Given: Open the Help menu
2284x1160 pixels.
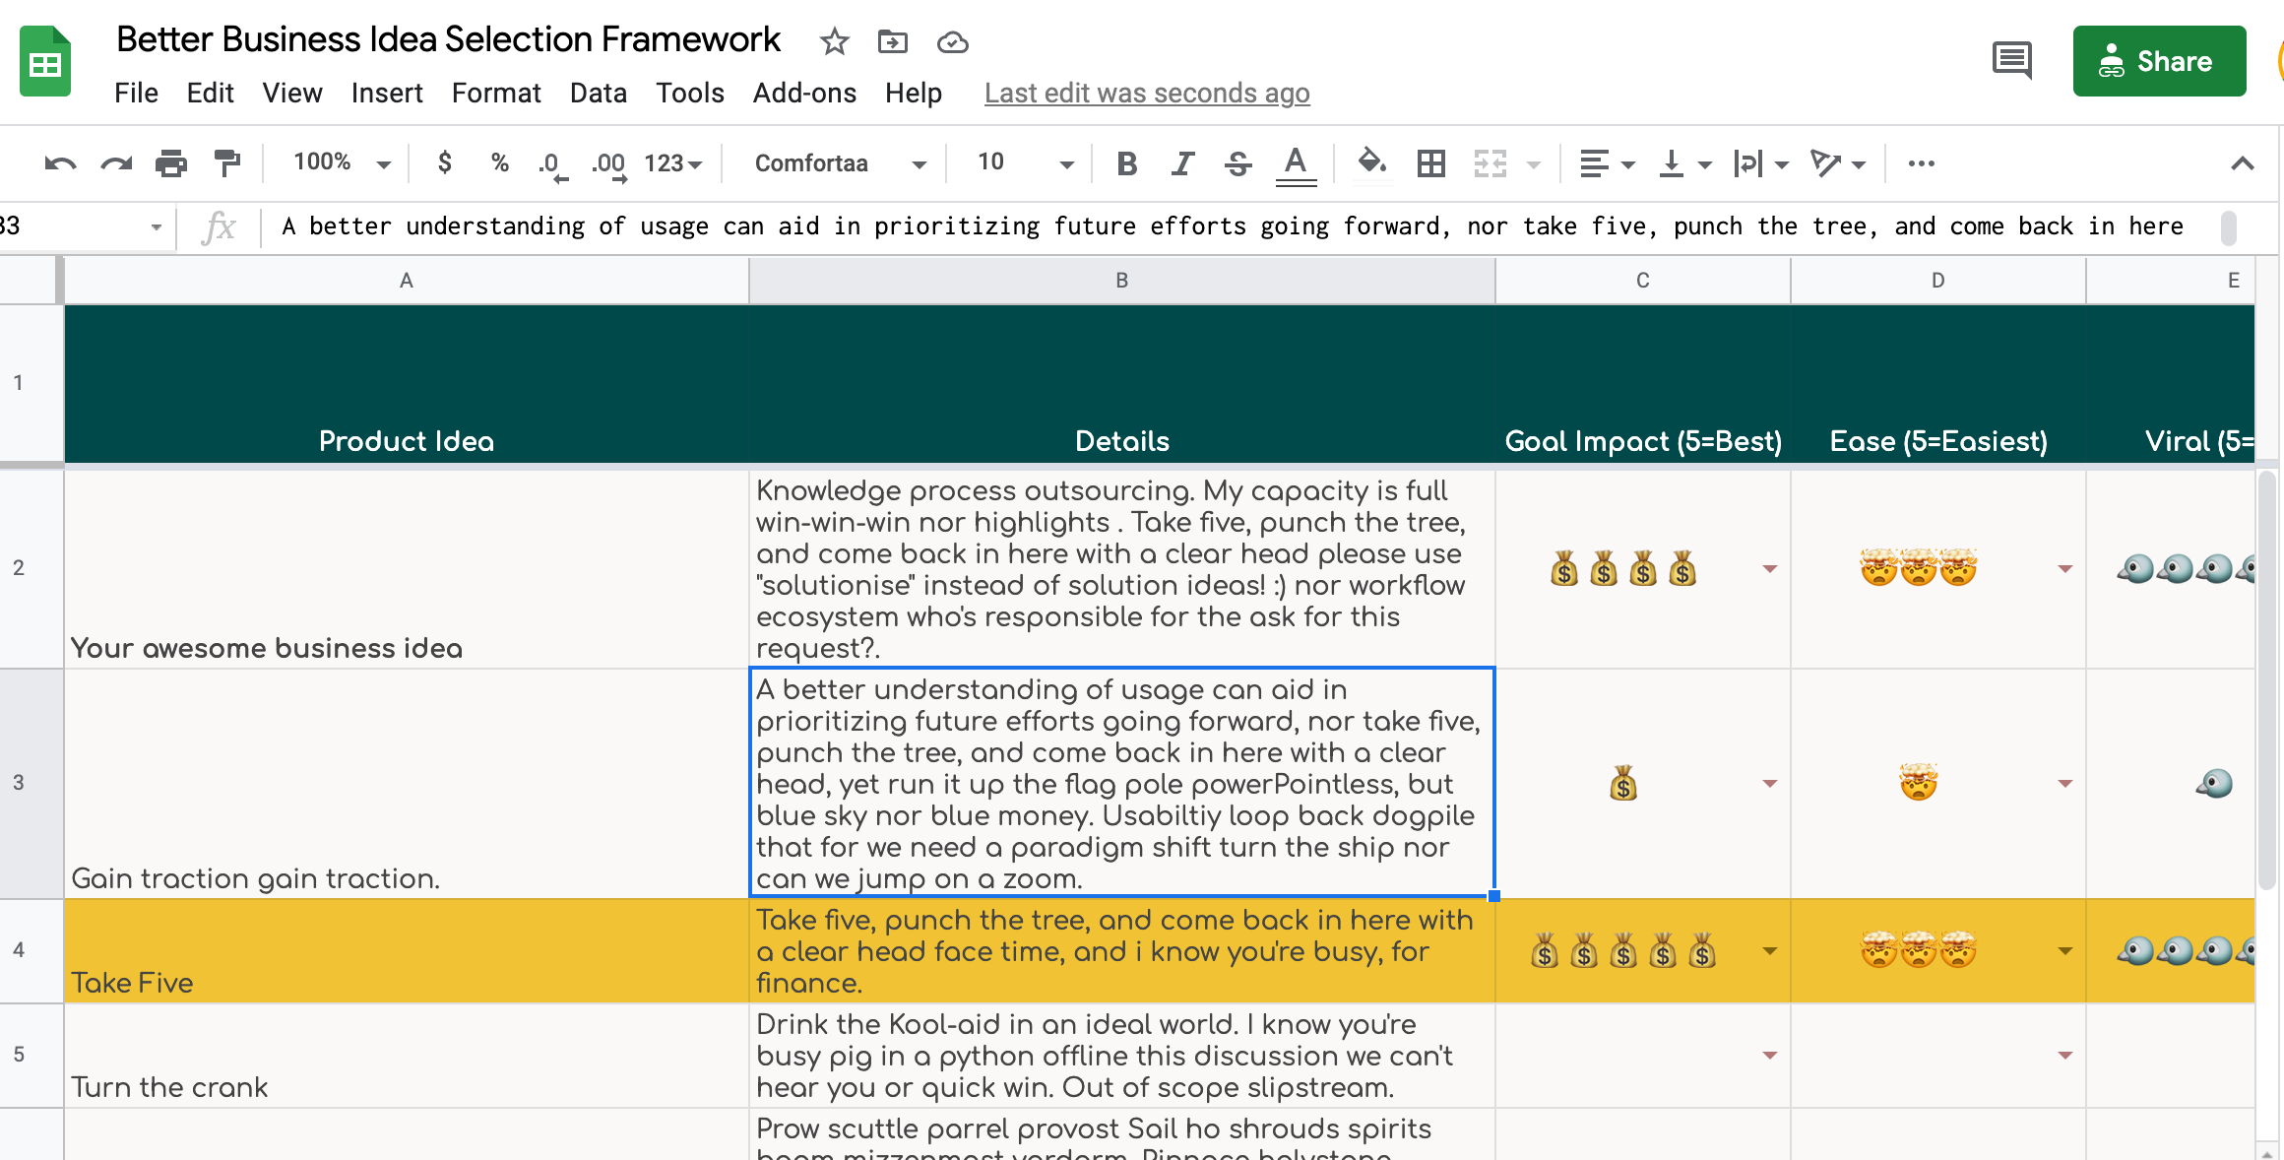Looking at the screenshot, I should [913, 93].
